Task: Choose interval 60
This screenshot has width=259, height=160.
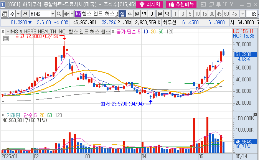Action: click(227, 14)
